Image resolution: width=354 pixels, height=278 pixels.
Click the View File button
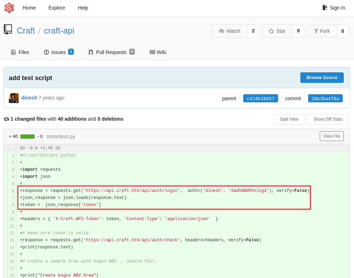pyautogui.click(x=332, y=136)
